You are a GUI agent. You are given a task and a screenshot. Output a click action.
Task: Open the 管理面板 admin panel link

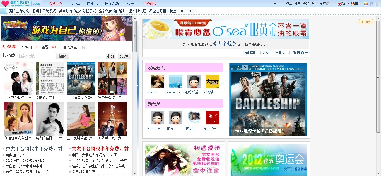point(300,53)
